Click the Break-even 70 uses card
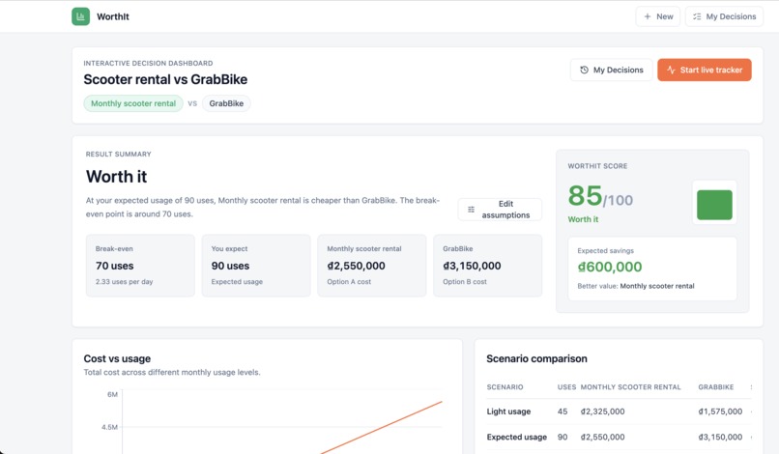Screen dimensions: 779x454 [140, 266]
